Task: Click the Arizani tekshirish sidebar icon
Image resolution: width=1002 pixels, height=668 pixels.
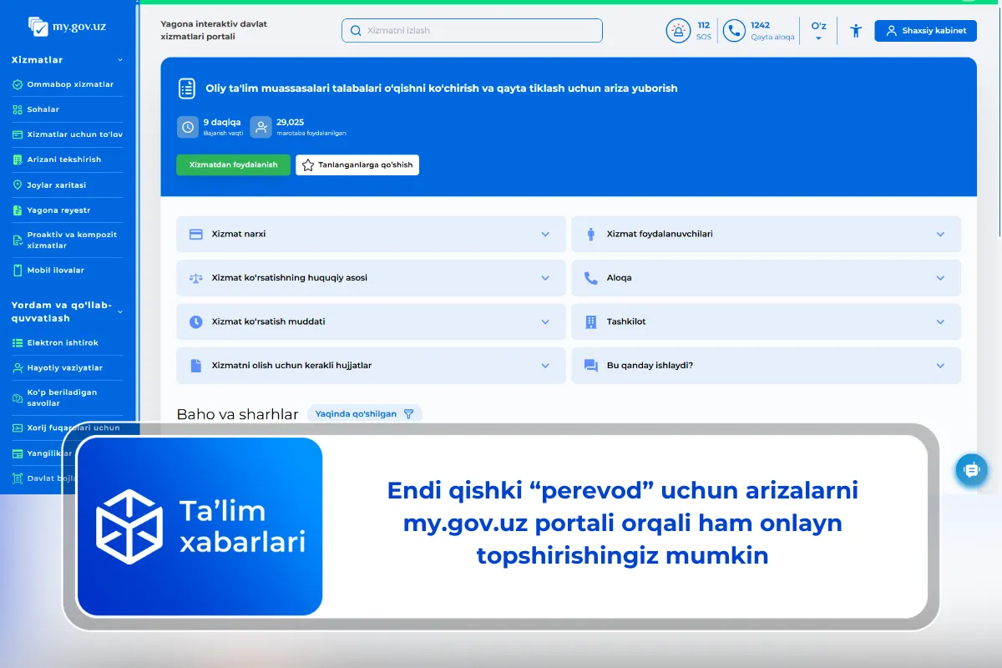Action: click(x=18, y=159)
